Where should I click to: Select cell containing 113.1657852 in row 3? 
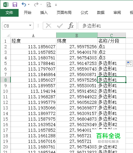click(x=33, y=52)
